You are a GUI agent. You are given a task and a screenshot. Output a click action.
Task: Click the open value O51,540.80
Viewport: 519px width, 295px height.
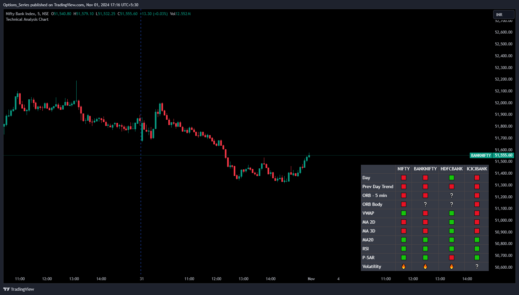(x=61, y=14)
